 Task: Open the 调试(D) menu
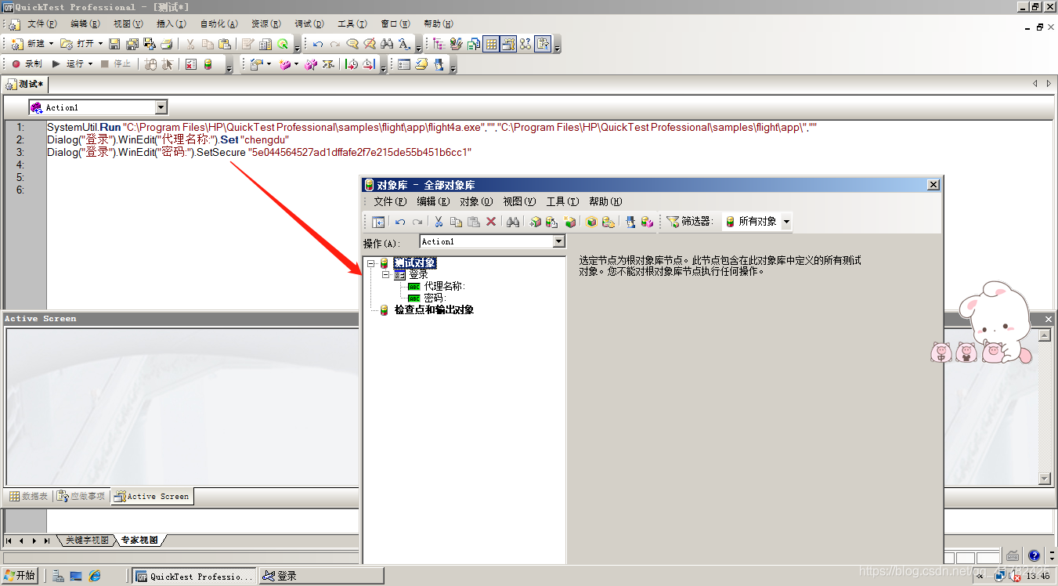(309, 24)
